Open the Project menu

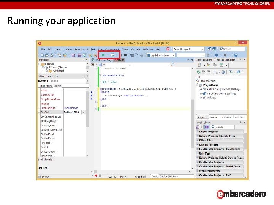pos(91,49)
